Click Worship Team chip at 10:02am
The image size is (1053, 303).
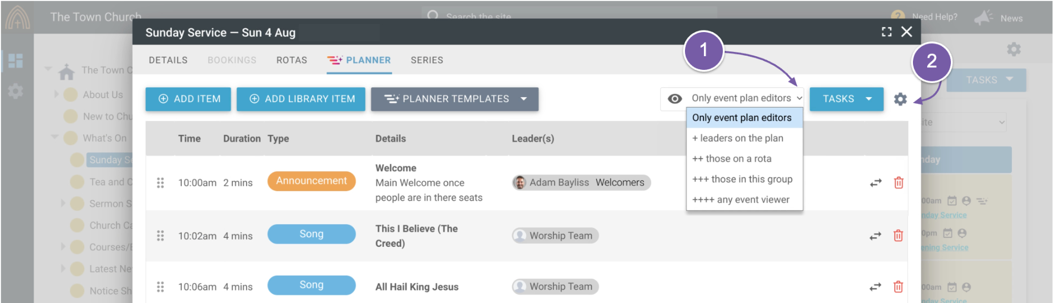[x=555, y=236]
